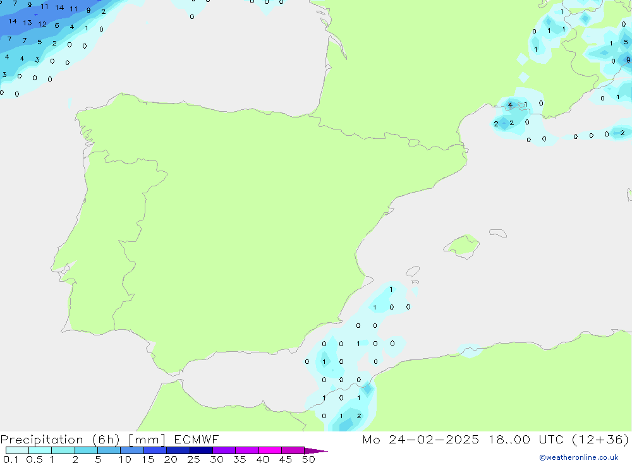Click the '0.1' legend scale label
The width and height of the screenshot is (632, 463).
pyautogui.click(x=11, y=459)
